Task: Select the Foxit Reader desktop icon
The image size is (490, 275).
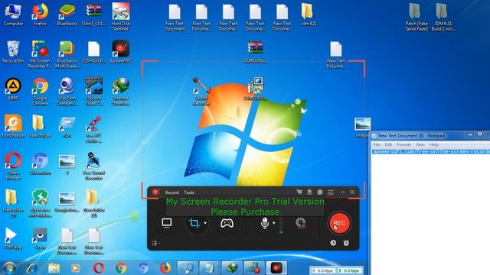Action: [x=13, y=126]
